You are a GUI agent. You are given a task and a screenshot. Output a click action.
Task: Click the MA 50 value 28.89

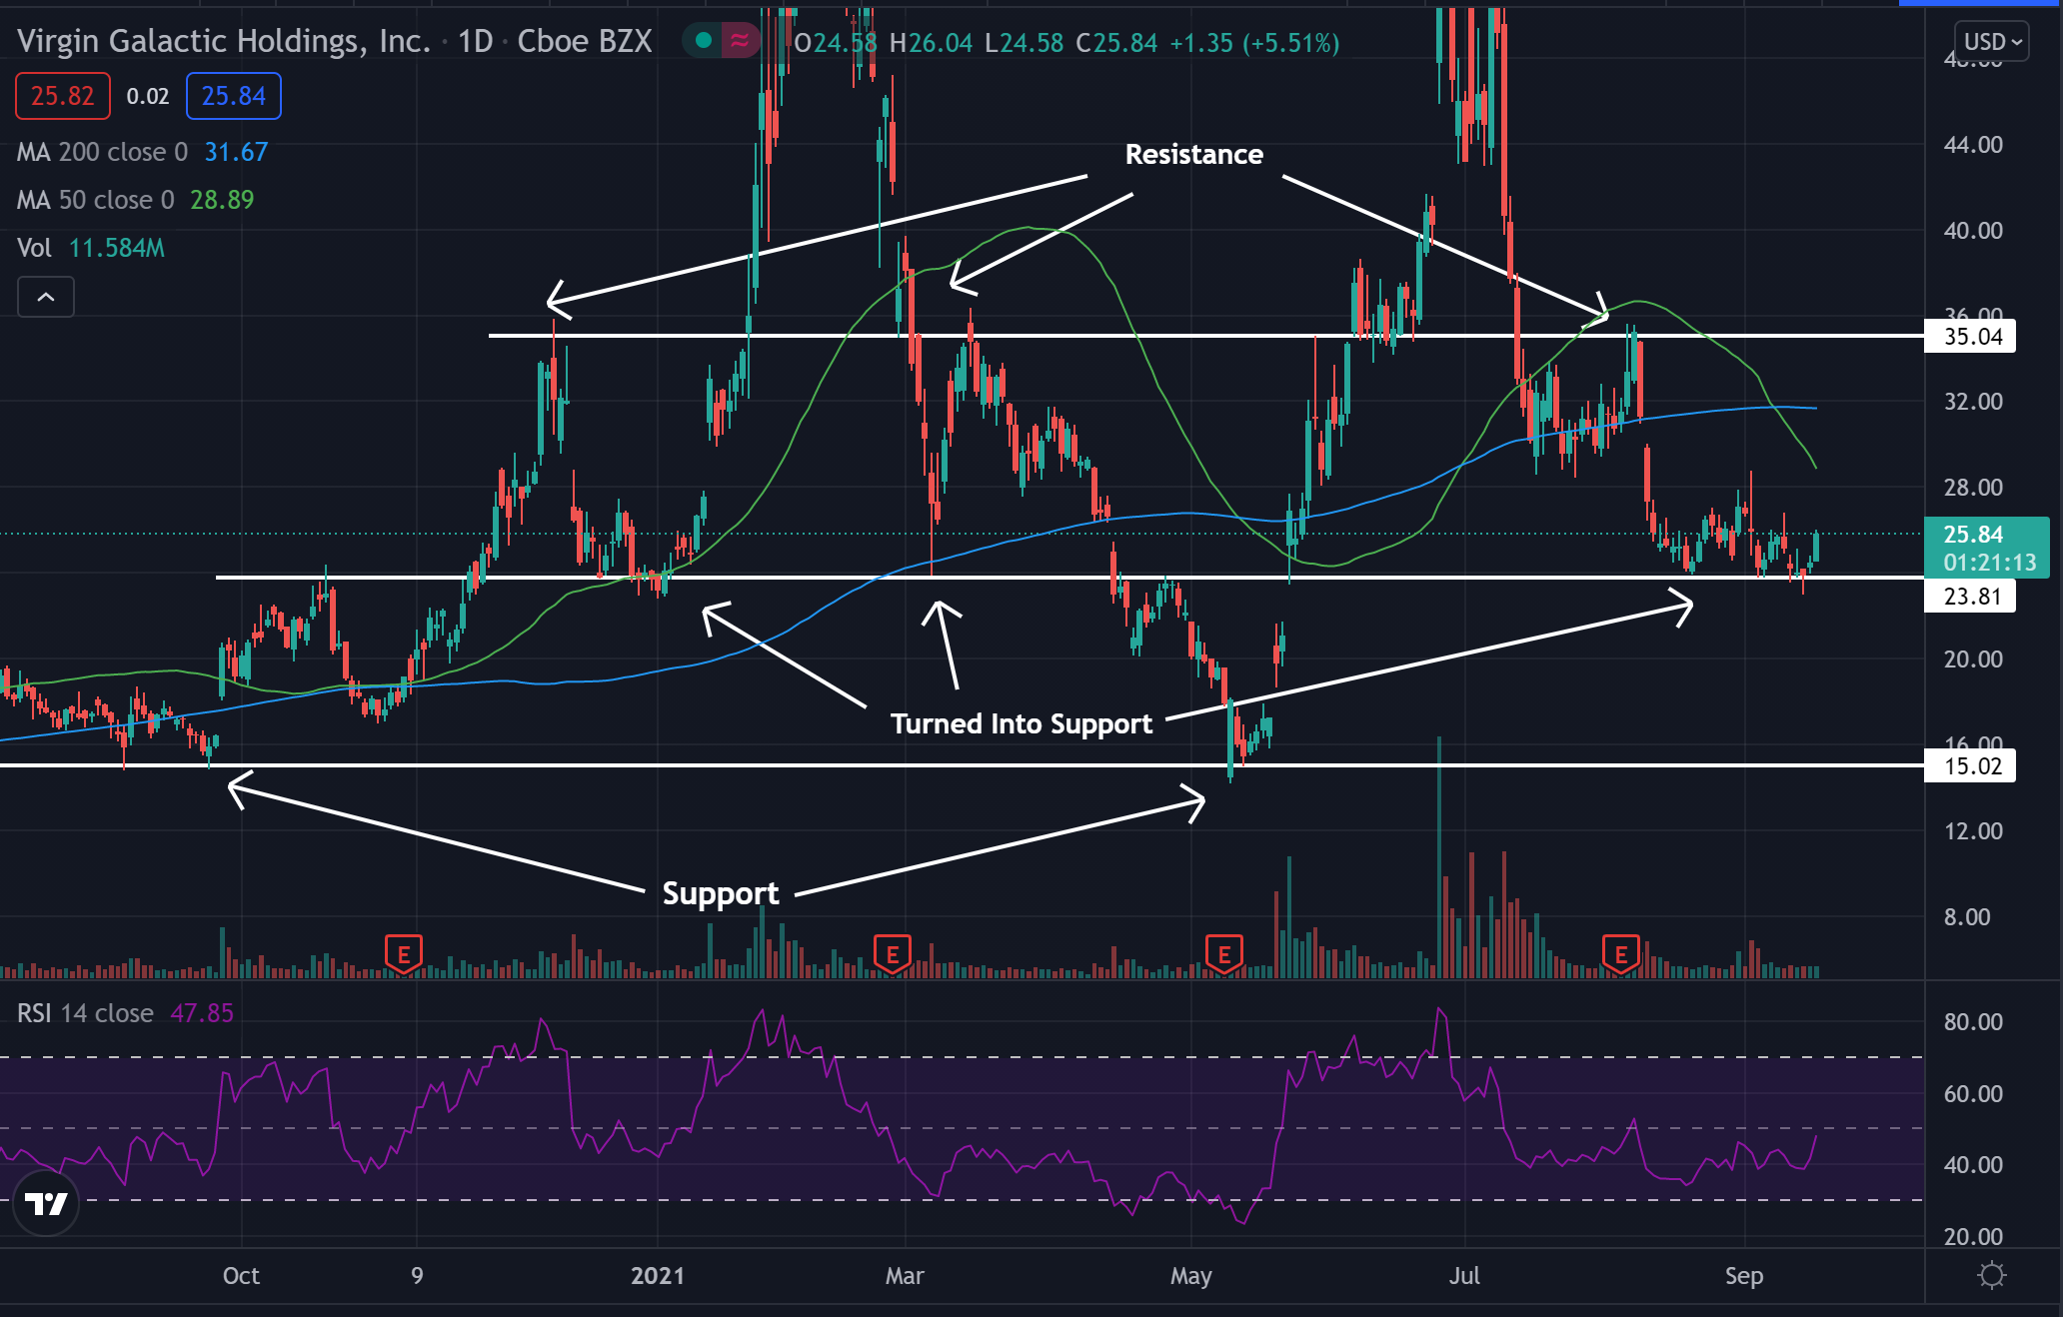(222, 200)
